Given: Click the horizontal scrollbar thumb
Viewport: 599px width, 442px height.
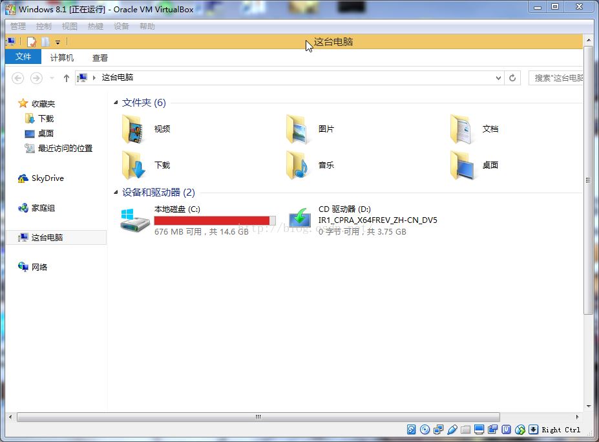Looking at the screenshot, I should pyautogui.click(x=258, y=417).
